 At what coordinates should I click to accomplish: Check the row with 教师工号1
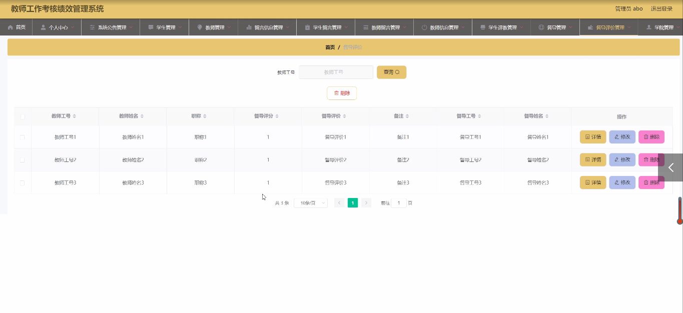click(23, 137)
